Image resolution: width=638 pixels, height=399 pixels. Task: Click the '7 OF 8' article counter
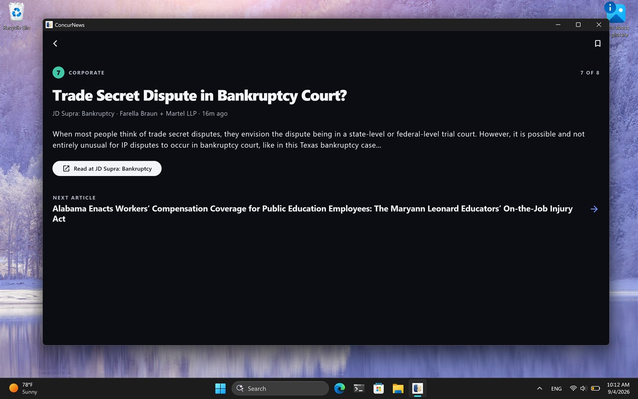tap(590, 73)
